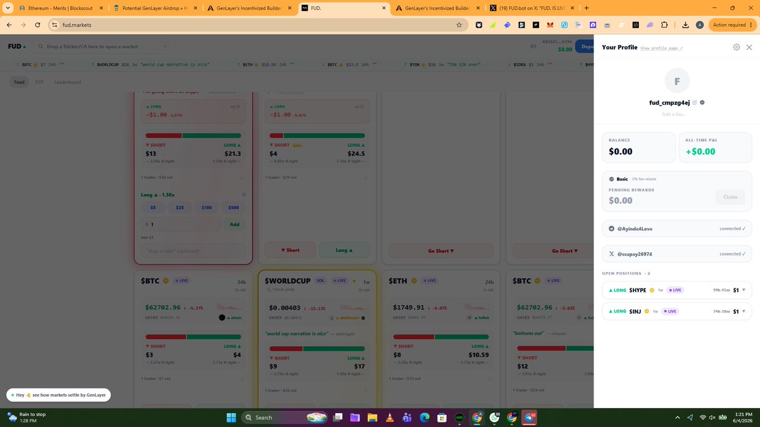Image resolution: width=760 pixels, height=427 pixels.
Task: Click the Telegram account @Ayinde4Love row
Action: 677,228
